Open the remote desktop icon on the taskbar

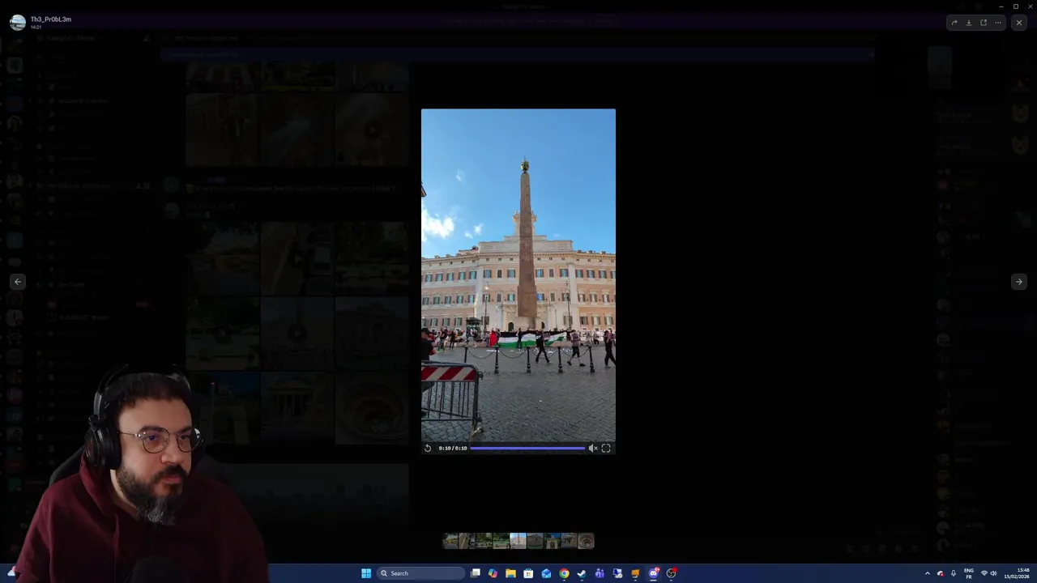click(x=617, y=573)
